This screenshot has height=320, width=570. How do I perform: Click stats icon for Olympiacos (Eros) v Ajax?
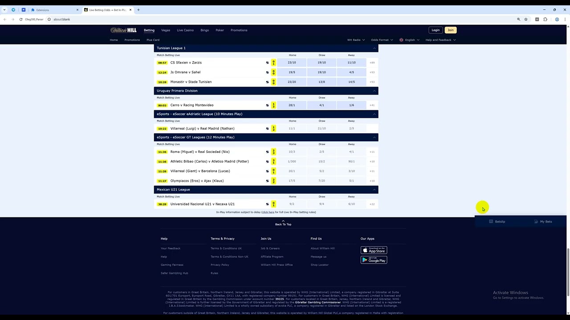coord(268,181)
